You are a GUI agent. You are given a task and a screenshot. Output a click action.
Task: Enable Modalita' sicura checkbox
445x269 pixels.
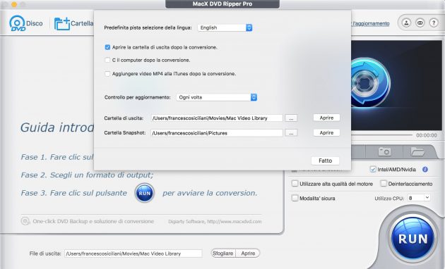click(295, 198)
